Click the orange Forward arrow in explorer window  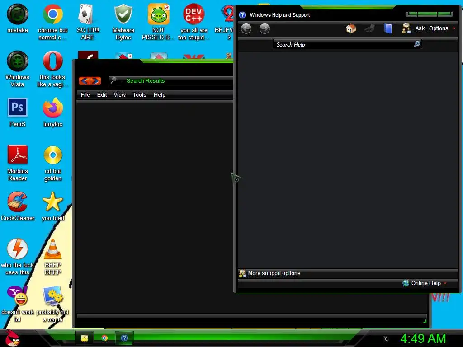(x=96, y=81)
